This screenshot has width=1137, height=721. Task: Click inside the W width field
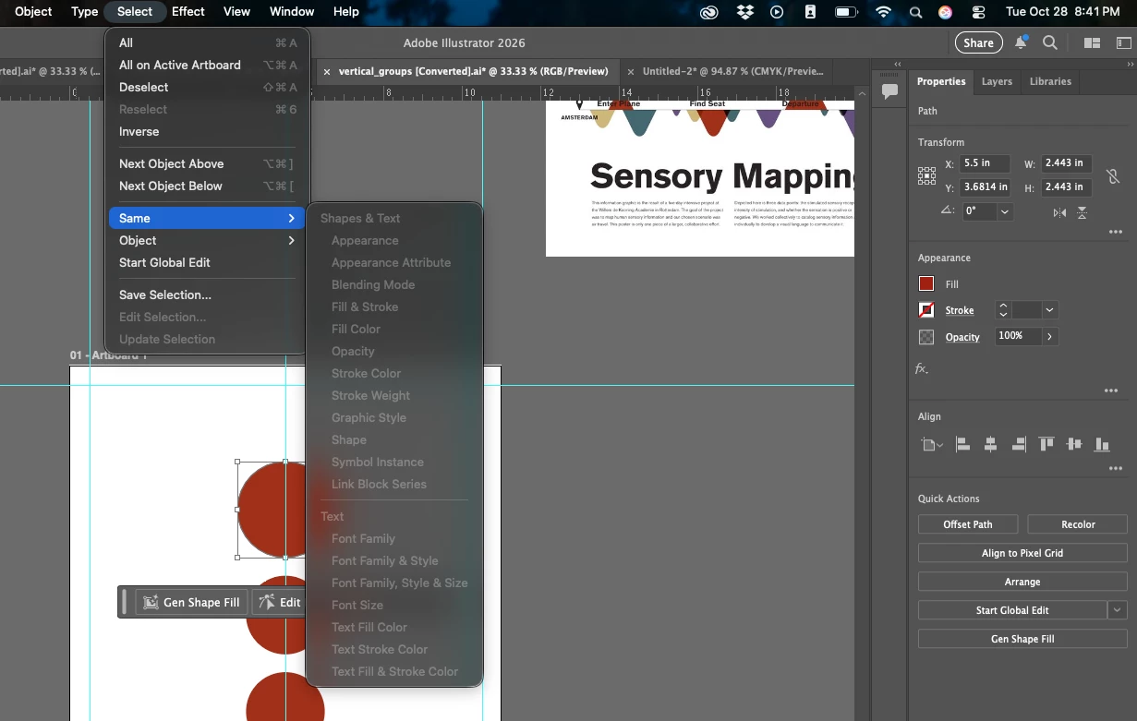pos(1067,163)
